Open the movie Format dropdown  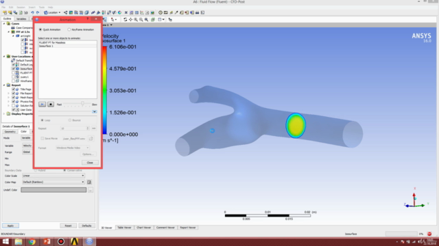[x=73, y=148]
